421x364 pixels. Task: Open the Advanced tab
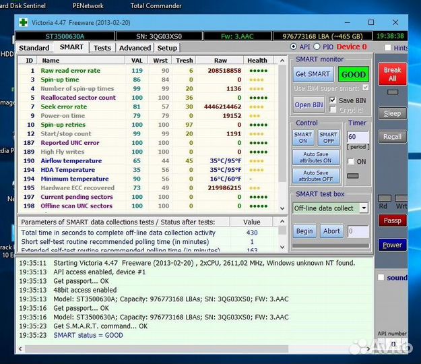point(135,48)
